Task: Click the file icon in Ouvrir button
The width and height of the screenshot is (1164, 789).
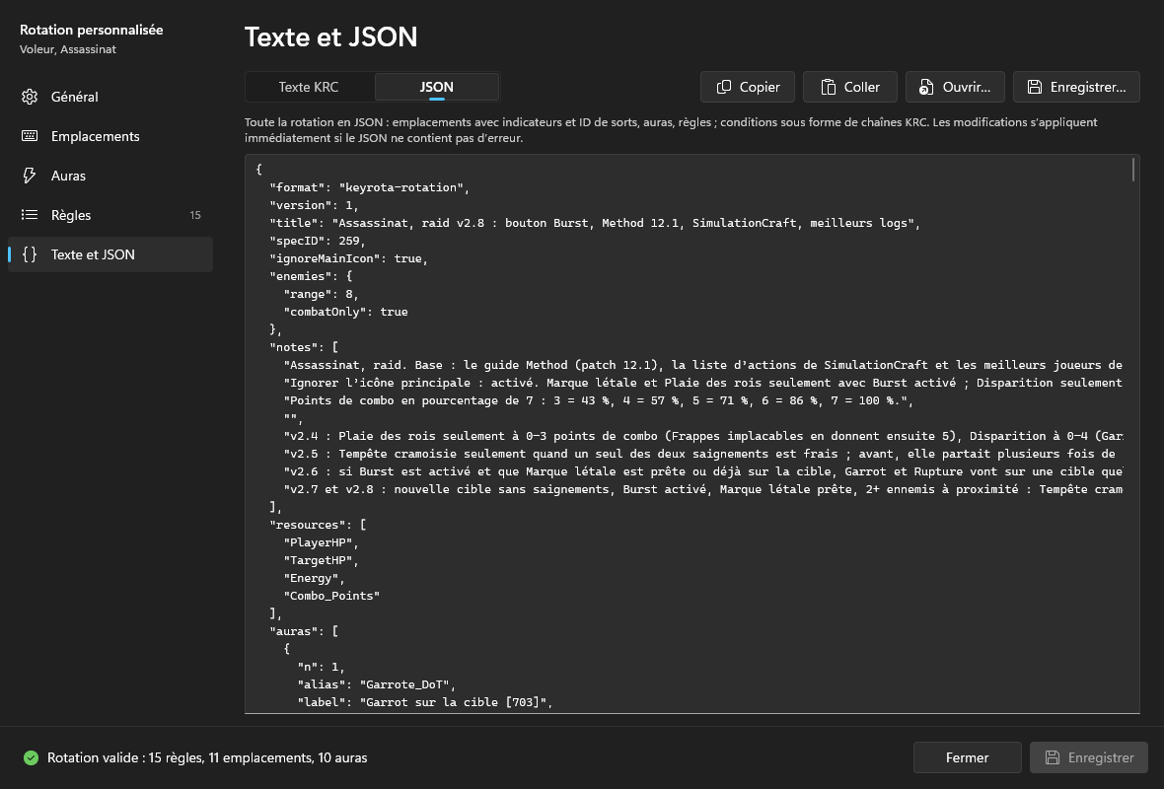Action: [925, 87]
